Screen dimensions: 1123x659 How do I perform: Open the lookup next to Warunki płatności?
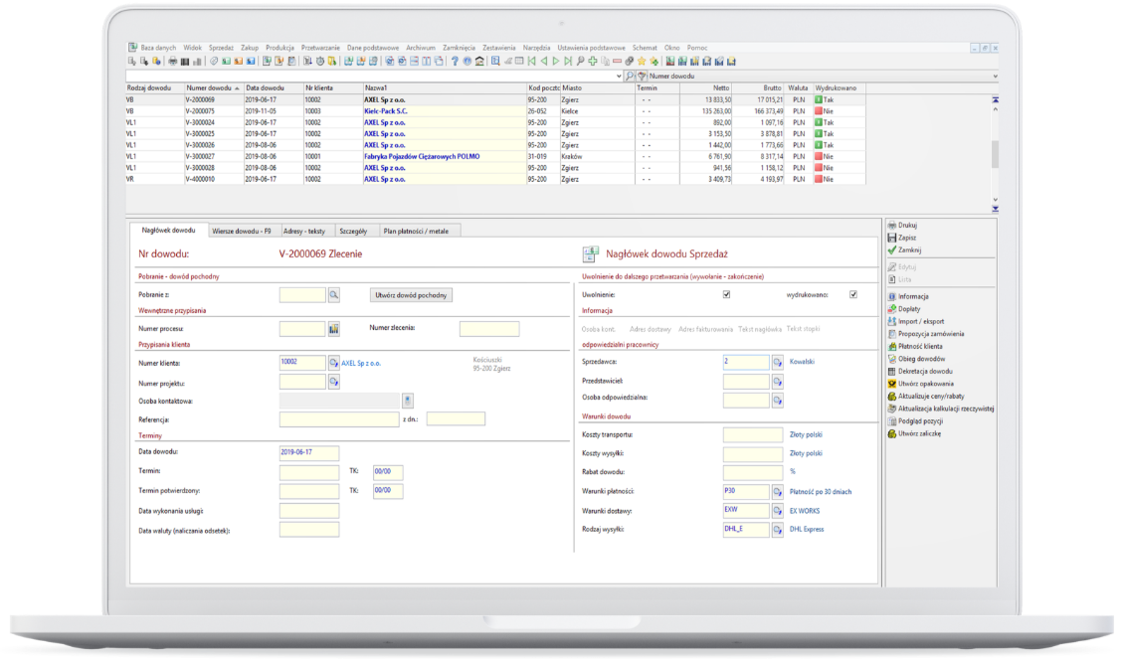[777, 492]
